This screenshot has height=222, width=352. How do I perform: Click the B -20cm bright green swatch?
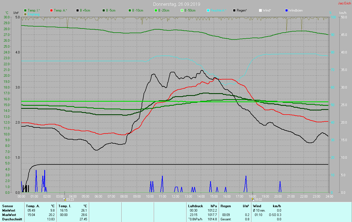pos(156,10)
